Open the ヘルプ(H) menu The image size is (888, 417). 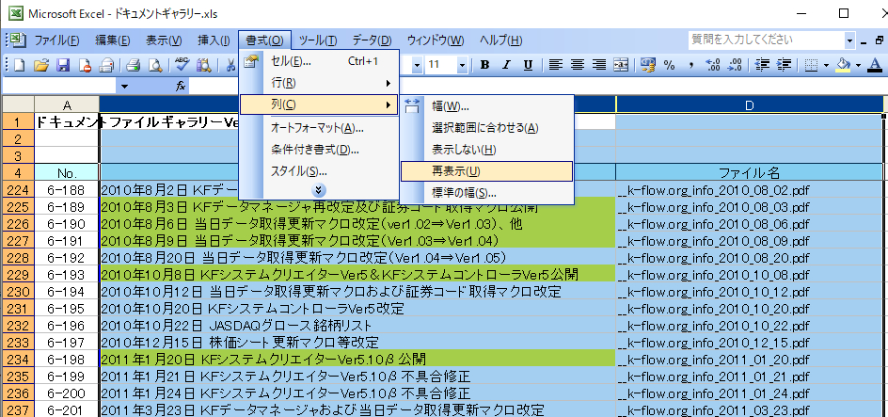pos(500,40)
